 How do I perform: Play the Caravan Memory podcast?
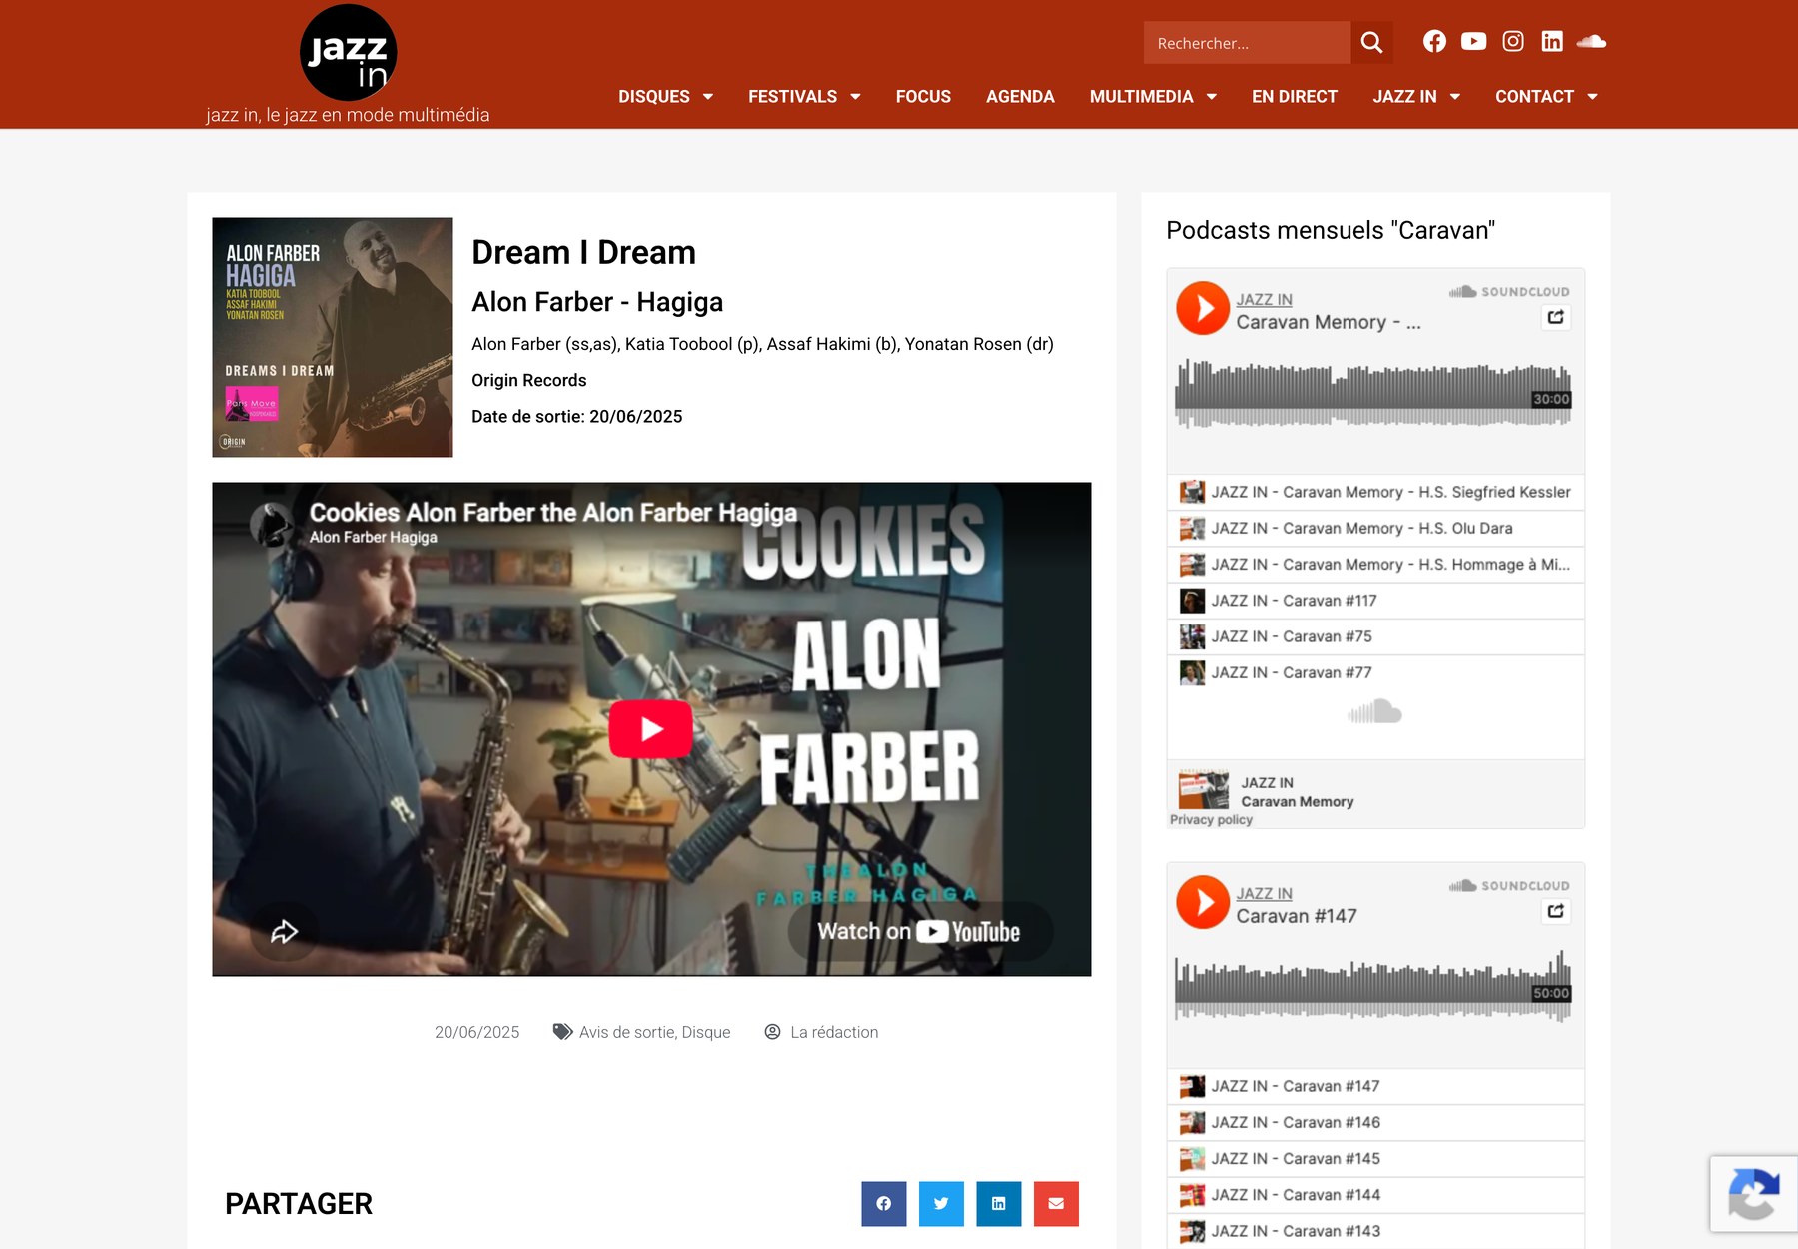pos(1203,308)
